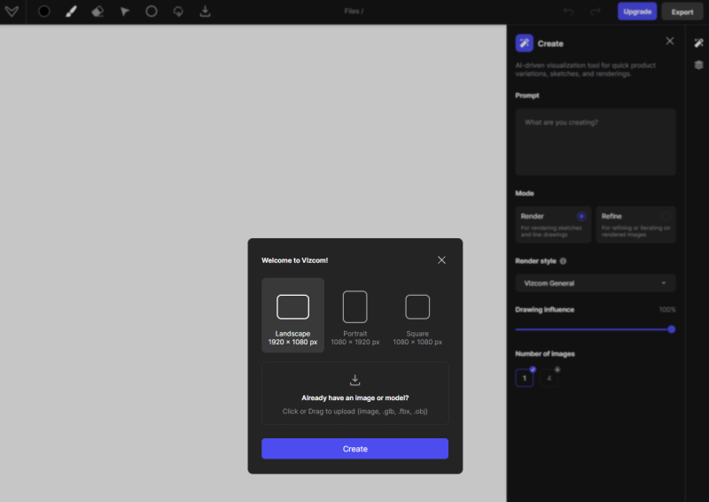Open the black brush color picker
709x502 pixels.
[x=43, y=12]
